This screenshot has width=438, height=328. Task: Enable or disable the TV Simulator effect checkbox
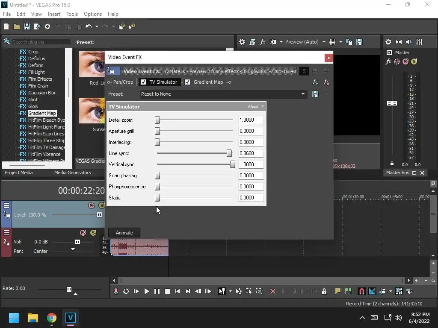click(143, 82)
